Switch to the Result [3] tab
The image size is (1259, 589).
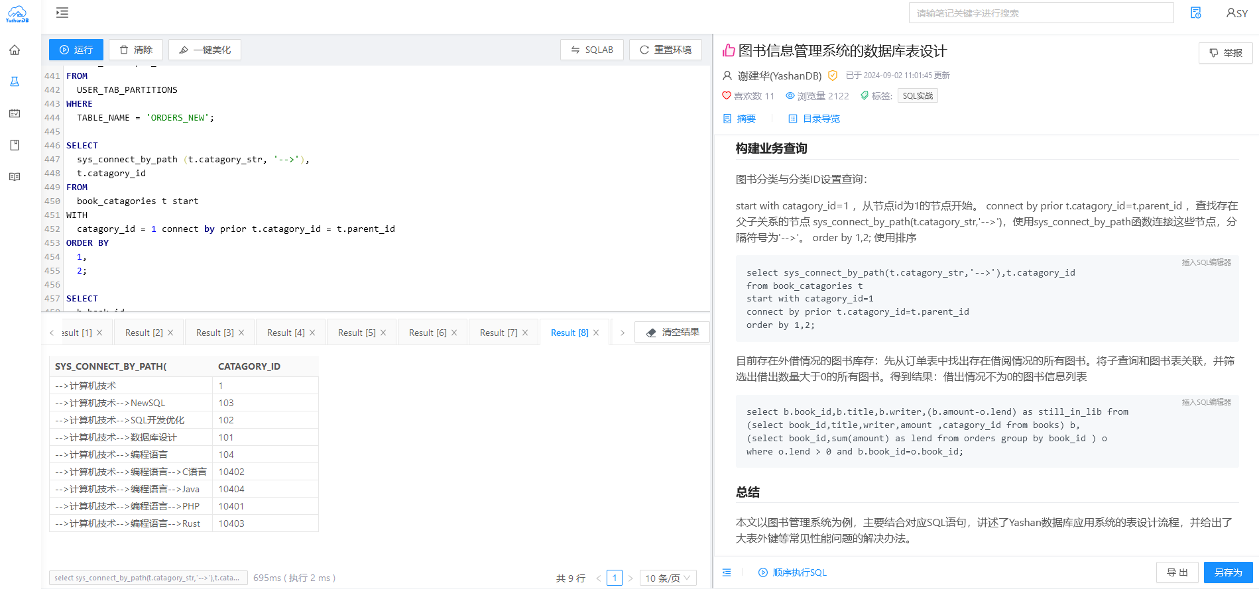215,333
